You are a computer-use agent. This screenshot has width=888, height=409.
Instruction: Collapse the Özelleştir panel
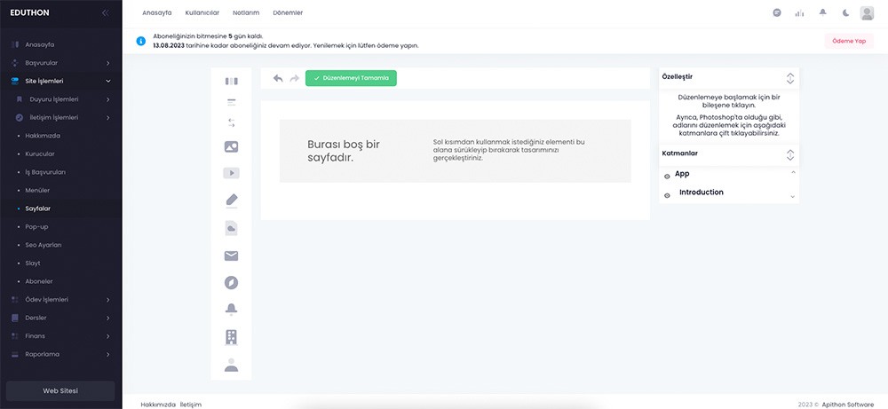click(x=789, y=78)
